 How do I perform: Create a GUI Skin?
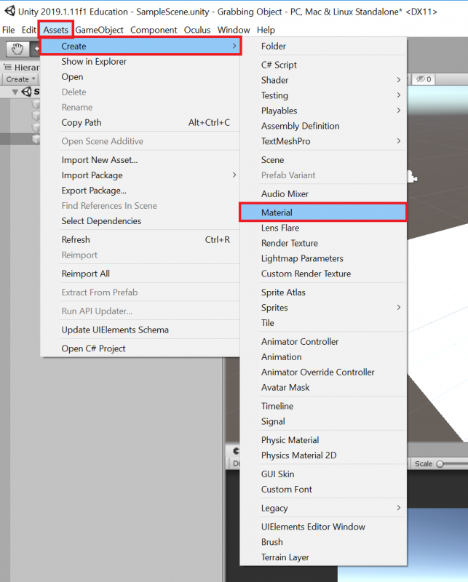coord(323,474)
